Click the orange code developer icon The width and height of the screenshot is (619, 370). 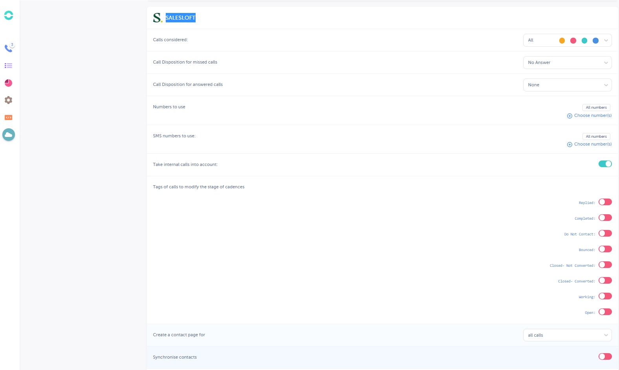pyautogui.click(x=8, y=117)
